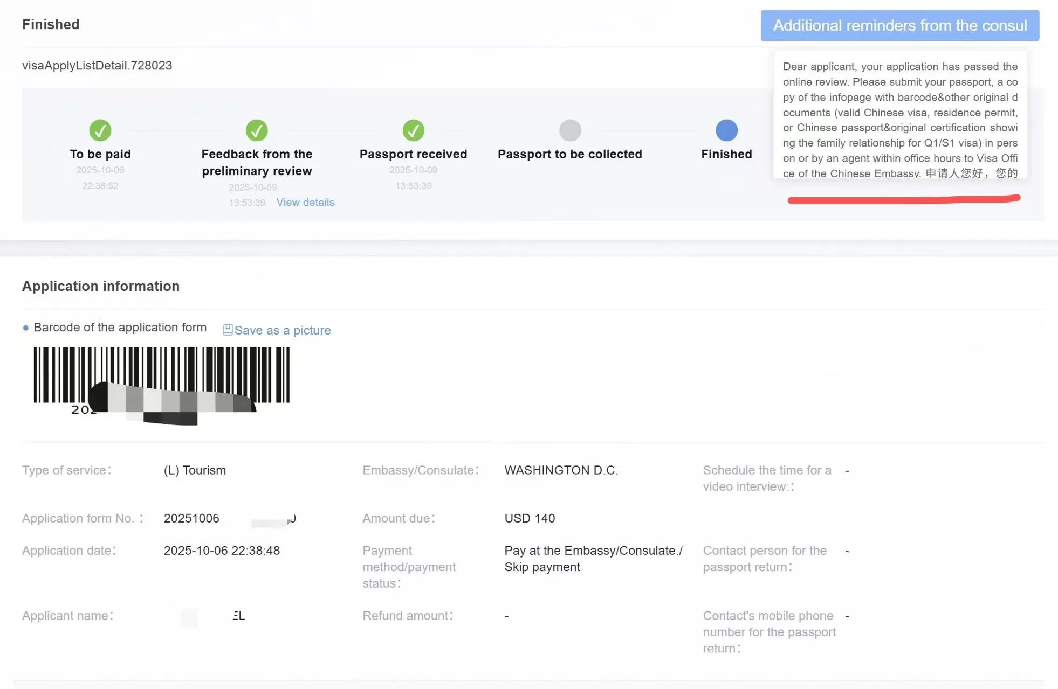Open 'Additional reminders from the consul'
This screenshot has width=1058, height=689.
coord(899,25)
